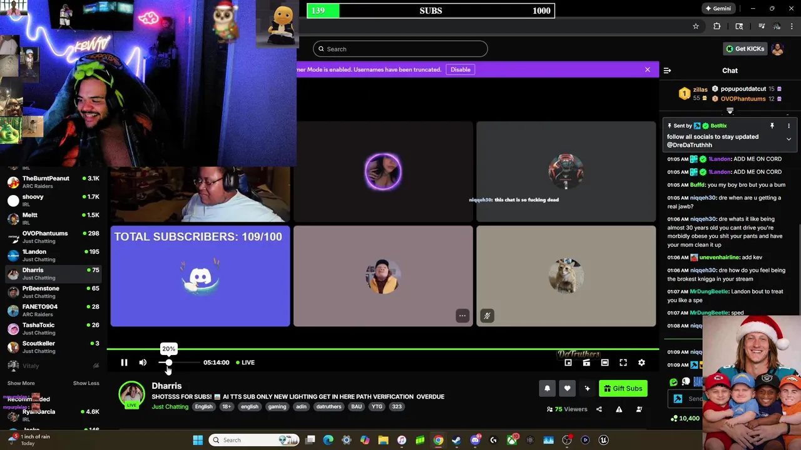This screenshot has width=801, height=450.
Task: Enter fullscreen on the video player
Action: [623, 362]
